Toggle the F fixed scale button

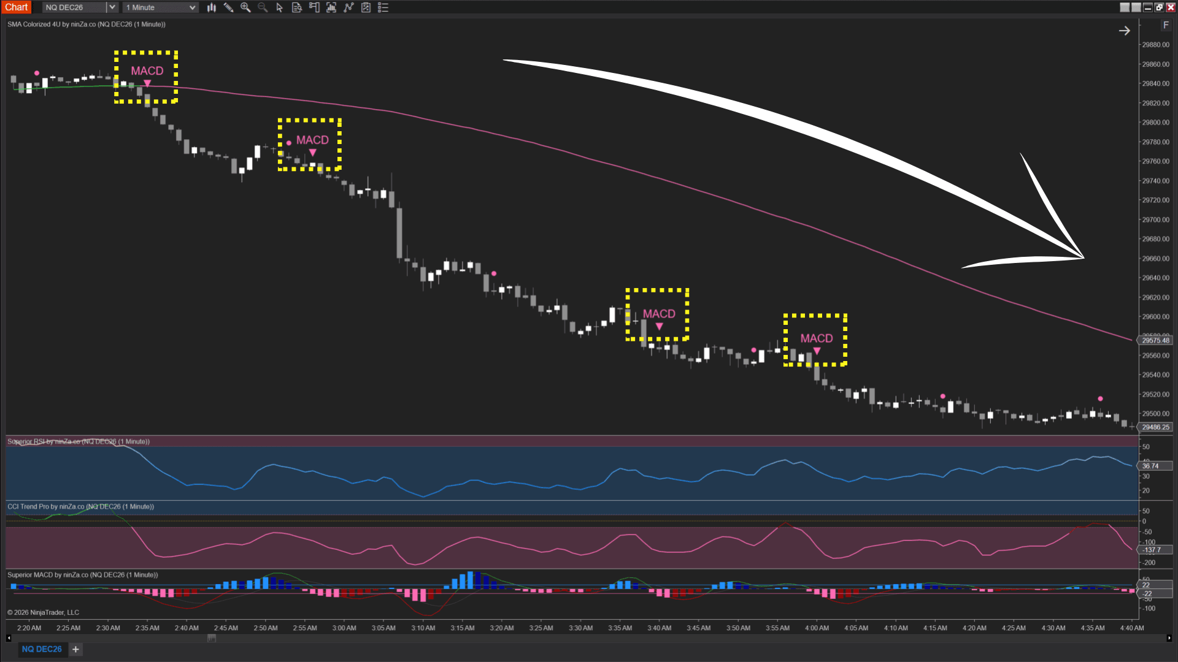tap(1166, 25)
